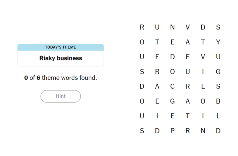Select the letter V between E and U

203,57
